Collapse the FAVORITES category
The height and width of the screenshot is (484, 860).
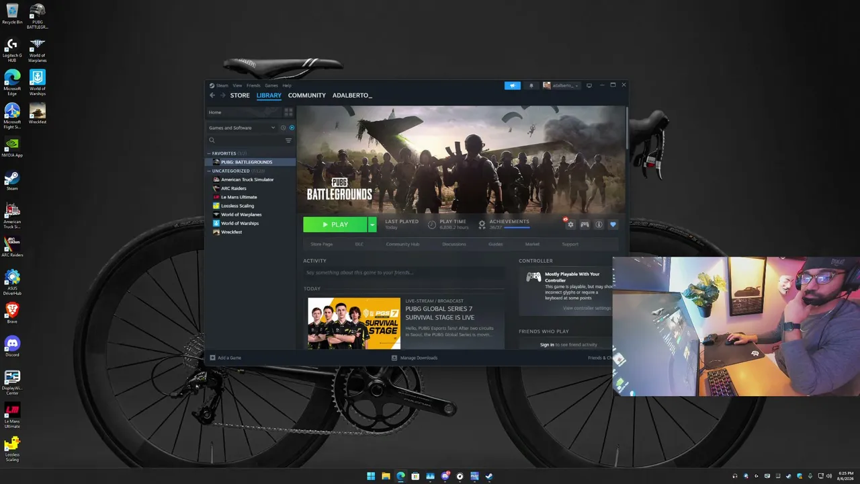[x=209, y=153]
